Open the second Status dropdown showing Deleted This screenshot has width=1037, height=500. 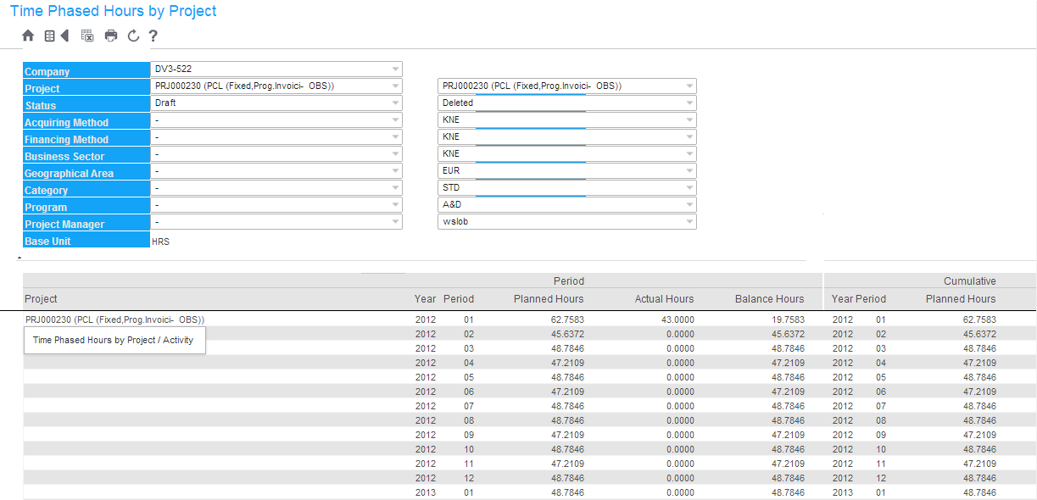[x=689, y=103]
